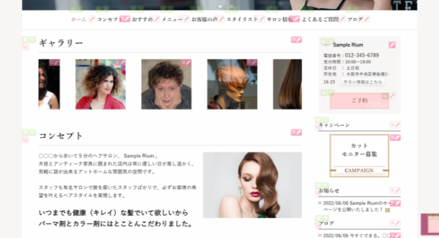Click the edit icon on the カット モニター募集 banner
Viewport: 439px width, 238px height.
click(395, 138)
